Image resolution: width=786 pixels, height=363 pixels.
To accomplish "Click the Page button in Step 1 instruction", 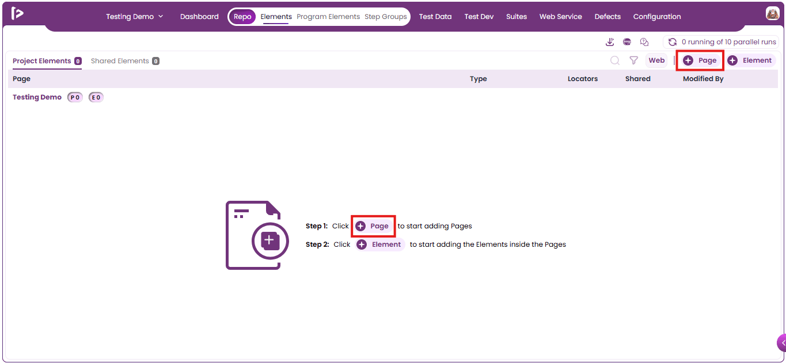I will click(x=372, y=226).
